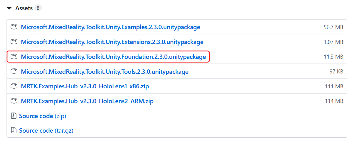Download Source code as tar.gz
The image size is (352, 141).
pos(46,130)
